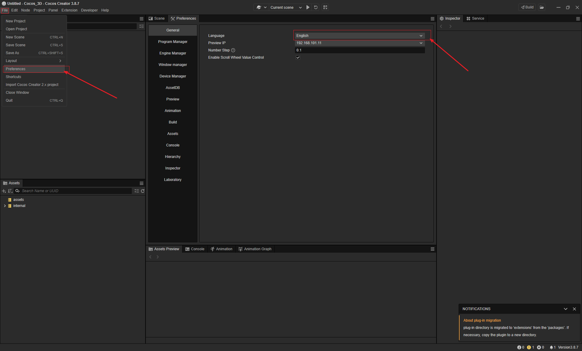Open AssetDB preferences section

173,88
